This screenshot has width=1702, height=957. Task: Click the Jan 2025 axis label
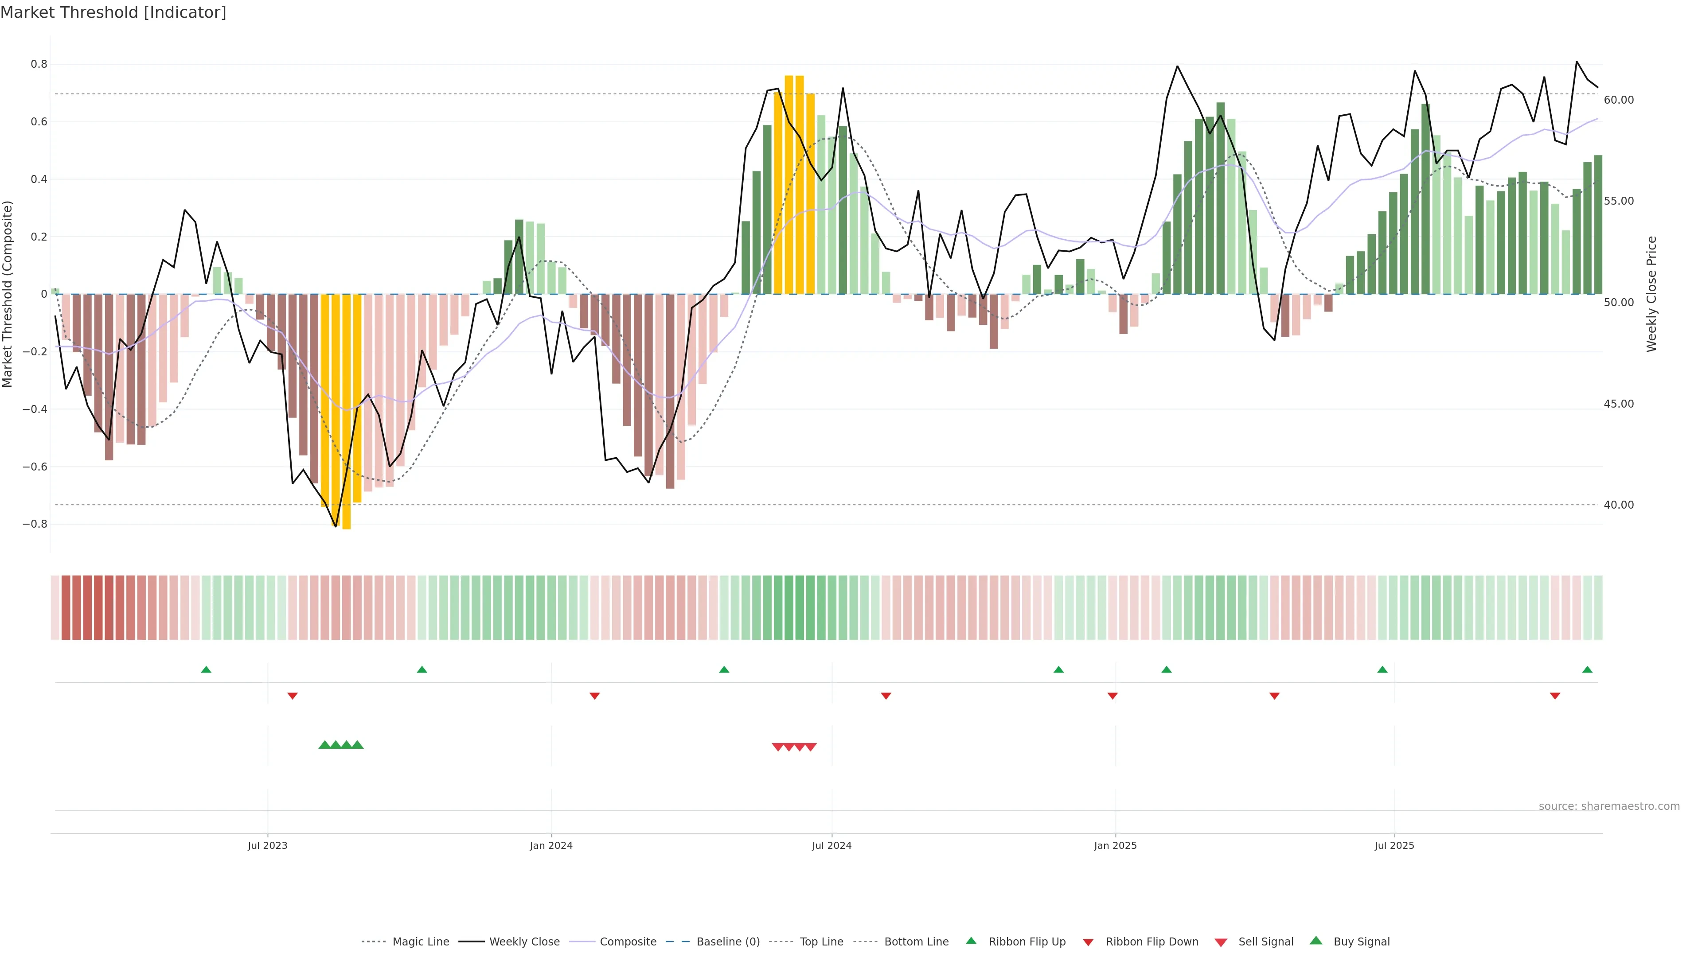[x=1115, y=845]
